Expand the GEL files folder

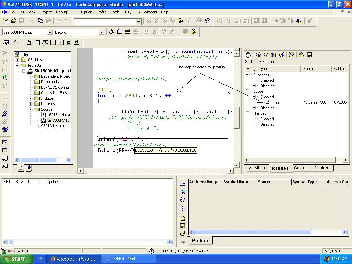coord(18,60)
